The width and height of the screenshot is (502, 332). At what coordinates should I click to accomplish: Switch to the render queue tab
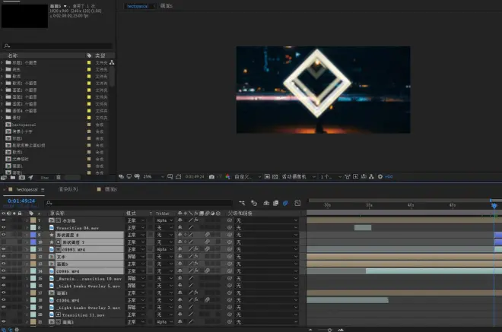click(x=68, y=189)
